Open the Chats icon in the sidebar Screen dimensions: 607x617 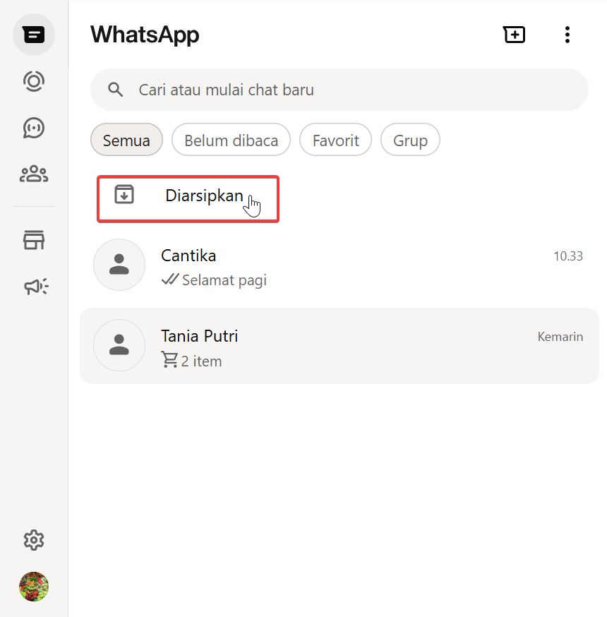[33, 35]
